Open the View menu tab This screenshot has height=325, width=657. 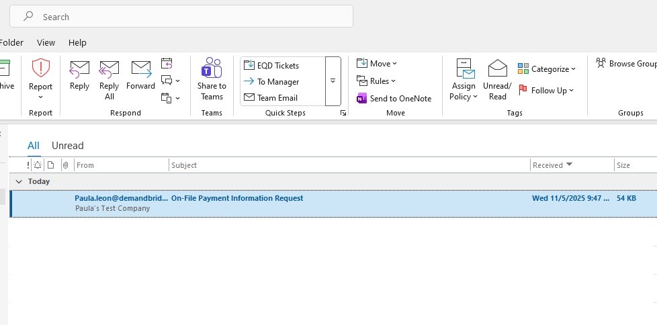point(46,42)
